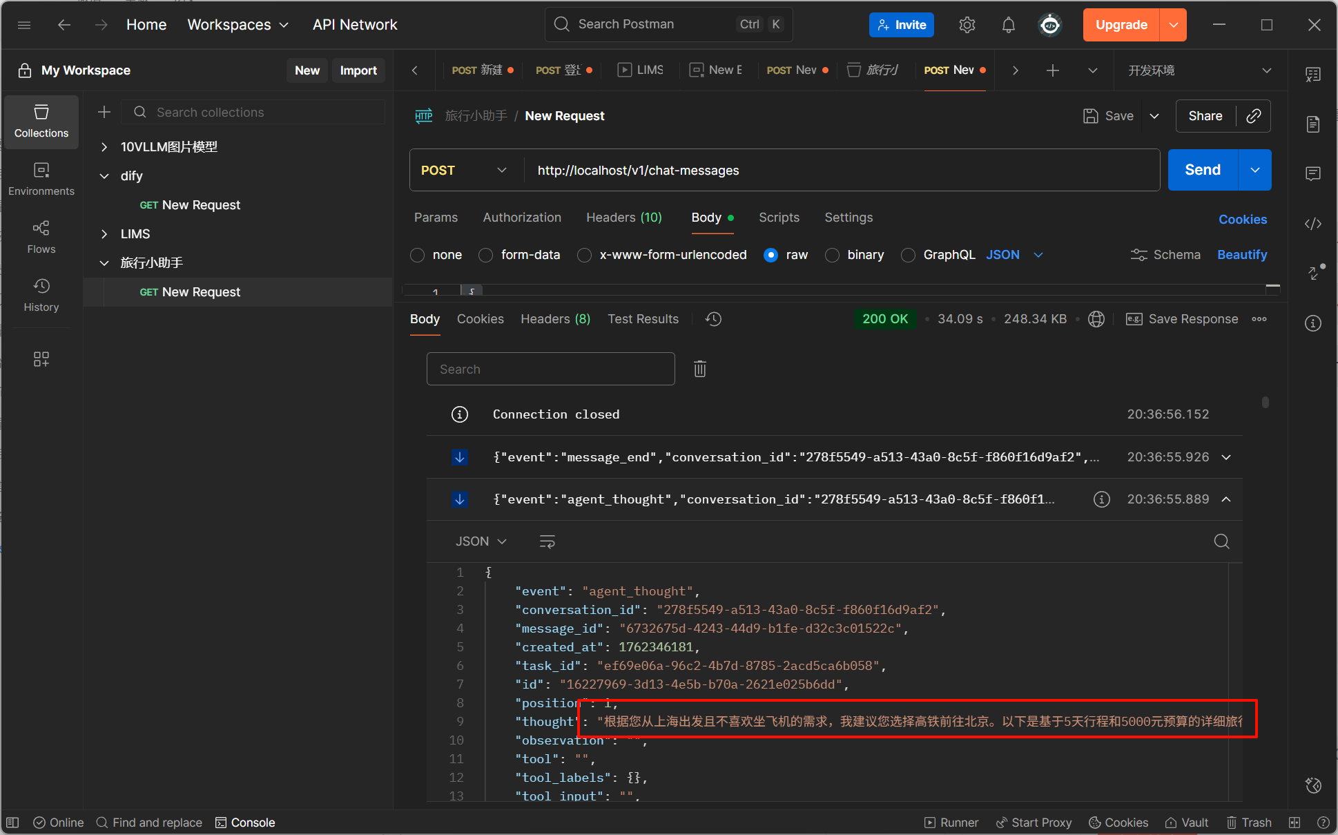Choose the none body type radio
Image resolution: width=1338 pixels, height=835 pixels.
click(x=418, y=256)
